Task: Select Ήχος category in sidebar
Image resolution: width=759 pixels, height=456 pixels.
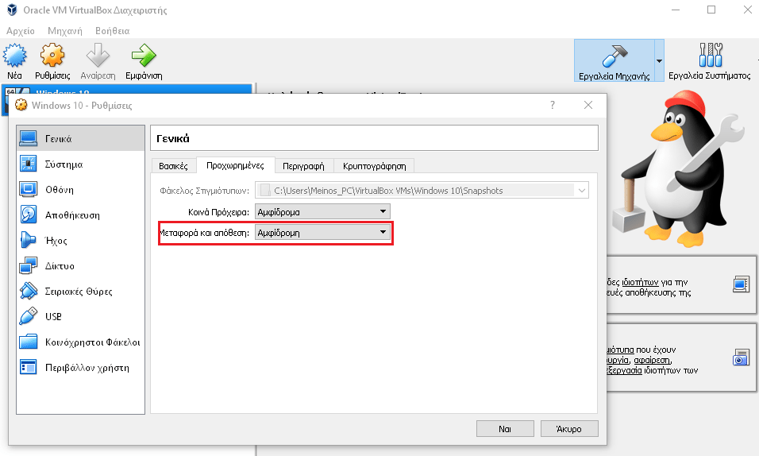Action: [80, 241]
